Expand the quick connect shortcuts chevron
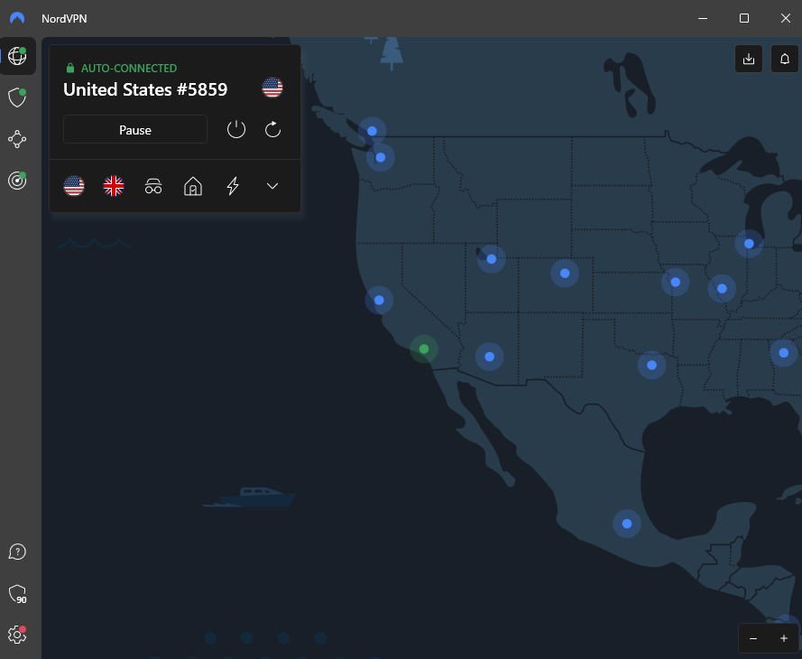This screenshot has width=802, height=659. click(272, 186)
